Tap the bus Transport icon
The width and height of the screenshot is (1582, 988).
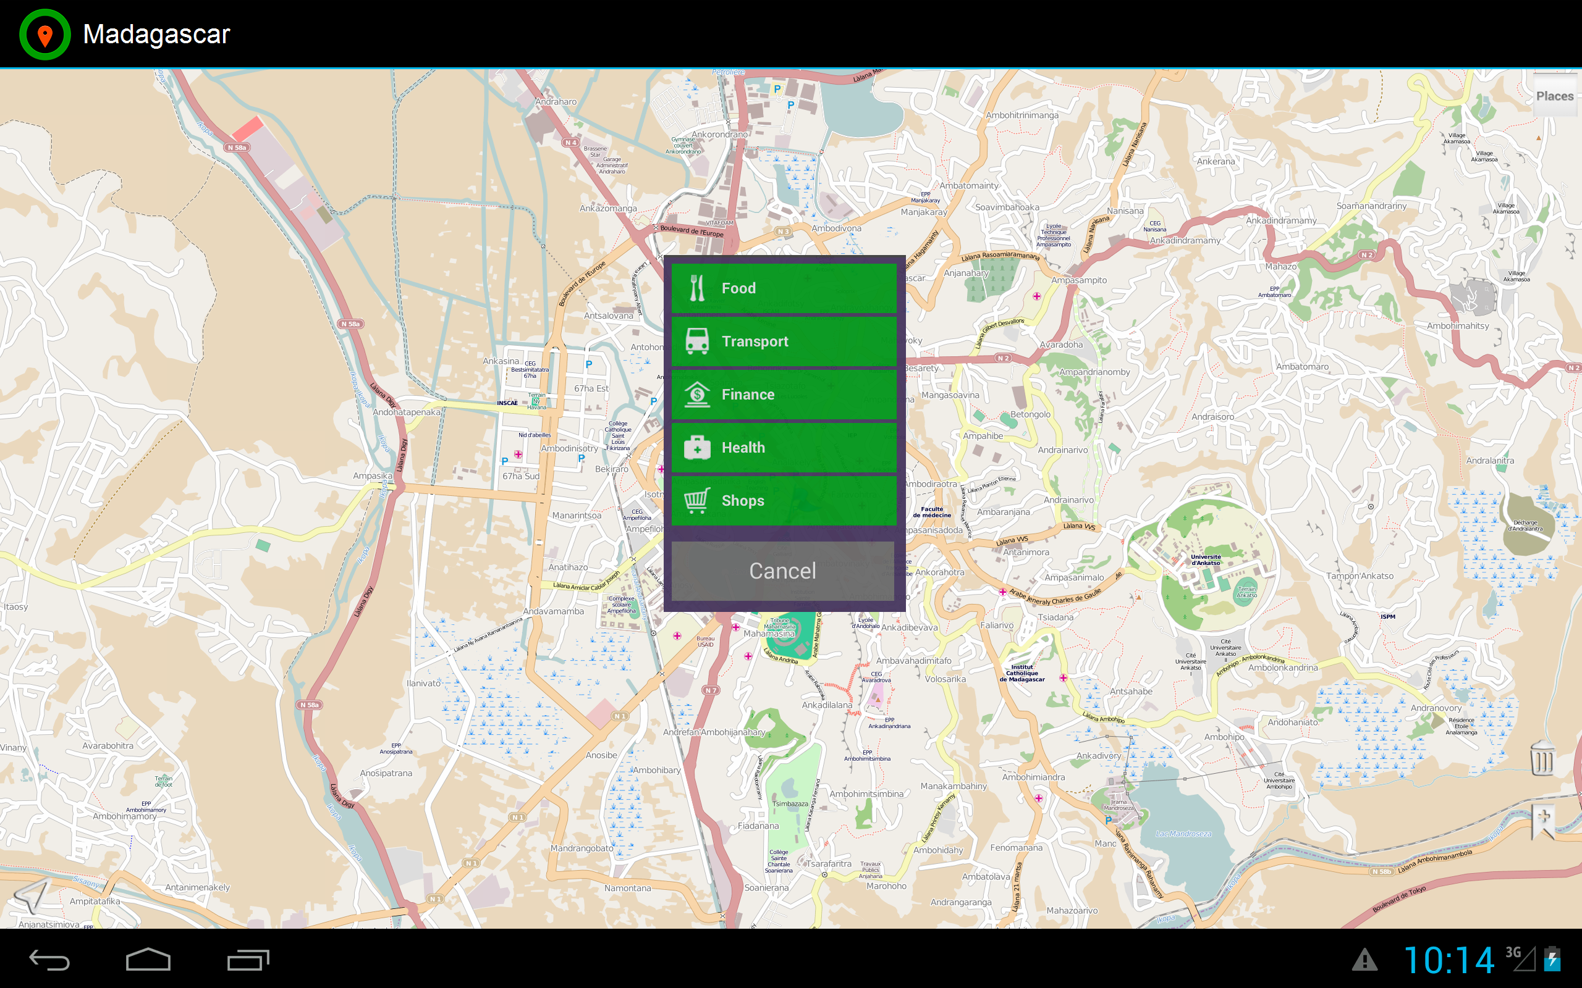coord(697,341)
